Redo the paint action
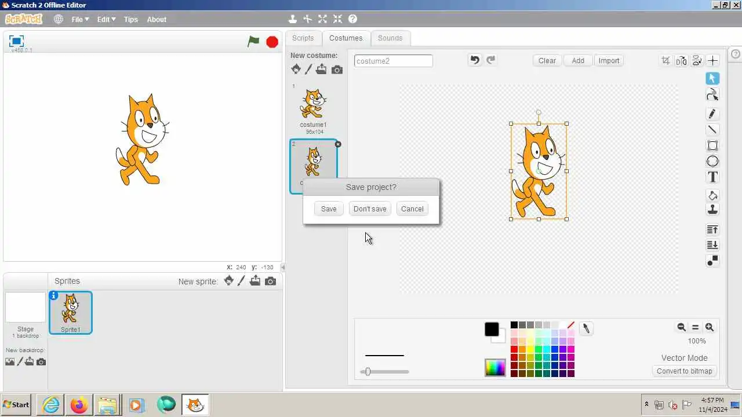This screenshot has width=742, height=417. tap(490, 60)
